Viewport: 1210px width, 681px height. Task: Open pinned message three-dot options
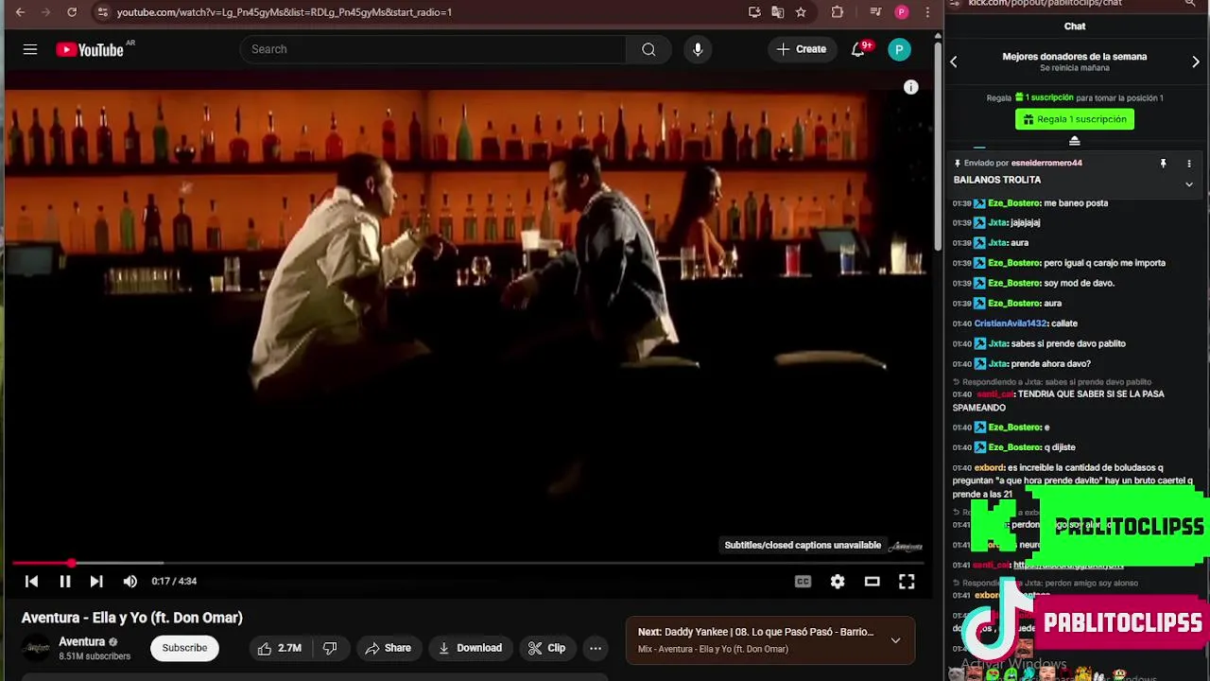pos(1189,164)
